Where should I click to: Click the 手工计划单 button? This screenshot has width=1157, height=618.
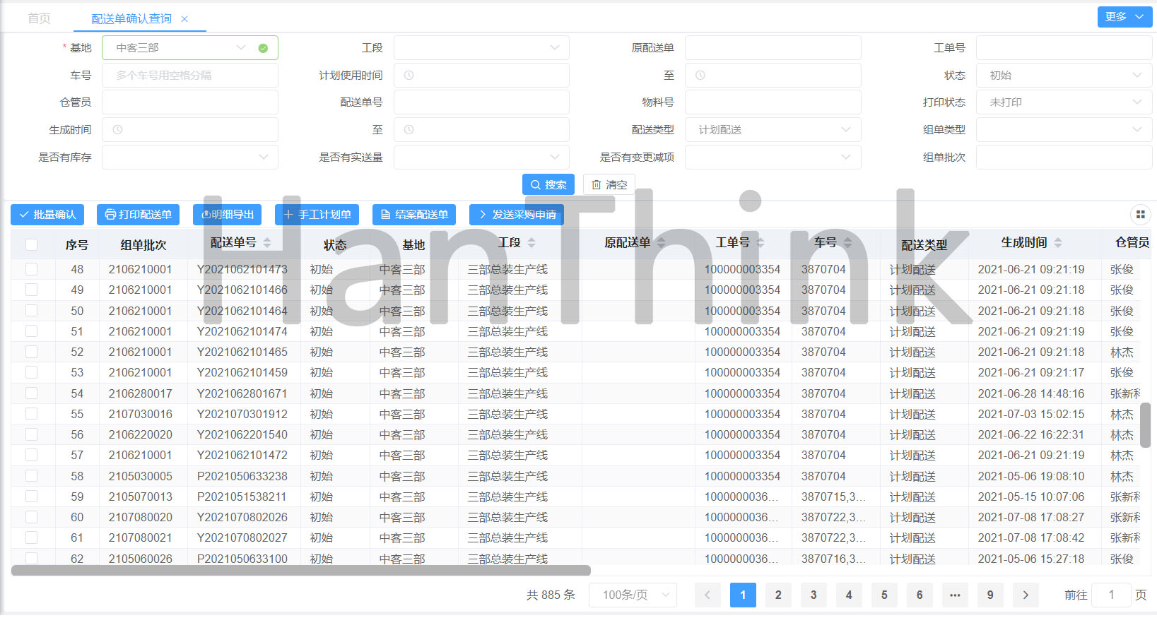click(x=317, y=215)
